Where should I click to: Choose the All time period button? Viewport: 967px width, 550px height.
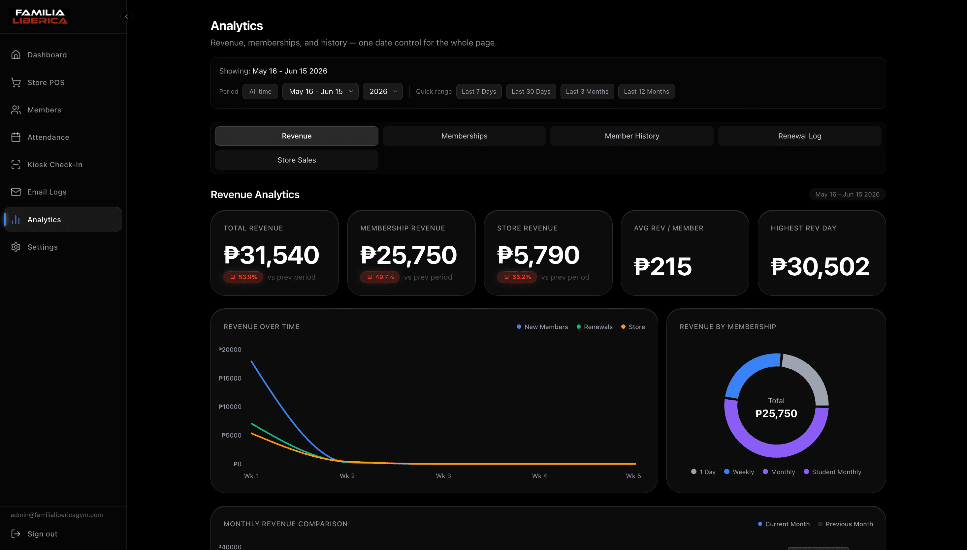point(260,91)
